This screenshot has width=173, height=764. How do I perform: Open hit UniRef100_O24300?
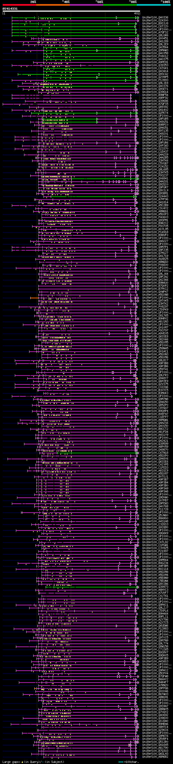[155, 21]
